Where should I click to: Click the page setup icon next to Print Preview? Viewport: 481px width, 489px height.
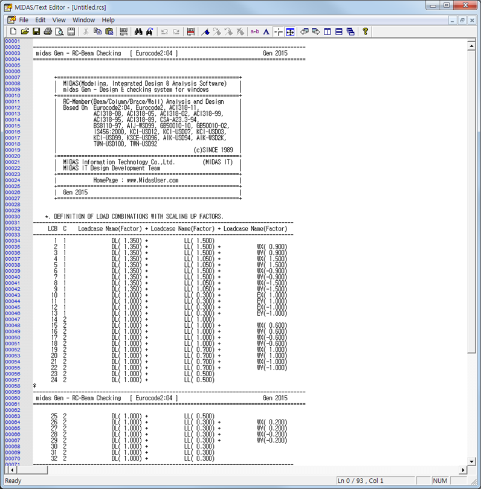pyautogui.click(x=71, y=31)
